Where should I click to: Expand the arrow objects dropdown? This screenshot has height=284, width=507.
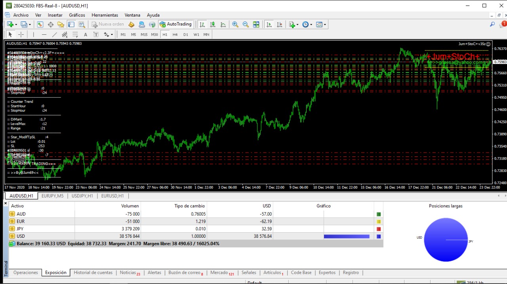[x=112, y=34]
